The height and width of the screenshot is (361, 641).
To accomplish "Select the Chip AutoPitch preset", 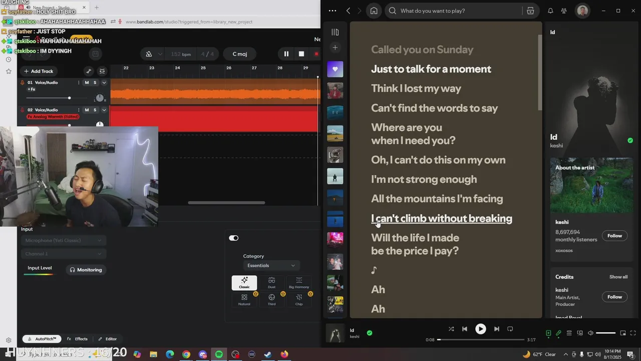I will coord(299,300).
